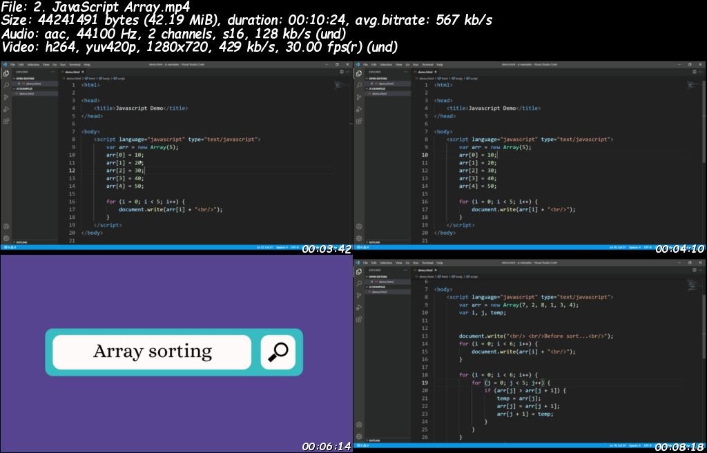
Task: Click magnifier icon beside Array sorting
Action: [278, 352]
